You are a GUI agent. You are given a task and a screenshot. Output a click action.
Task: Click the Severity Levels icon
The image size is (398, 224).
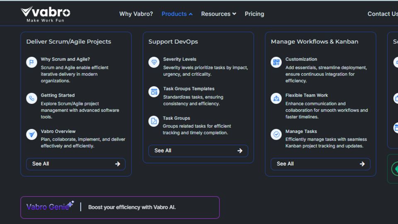154,62
